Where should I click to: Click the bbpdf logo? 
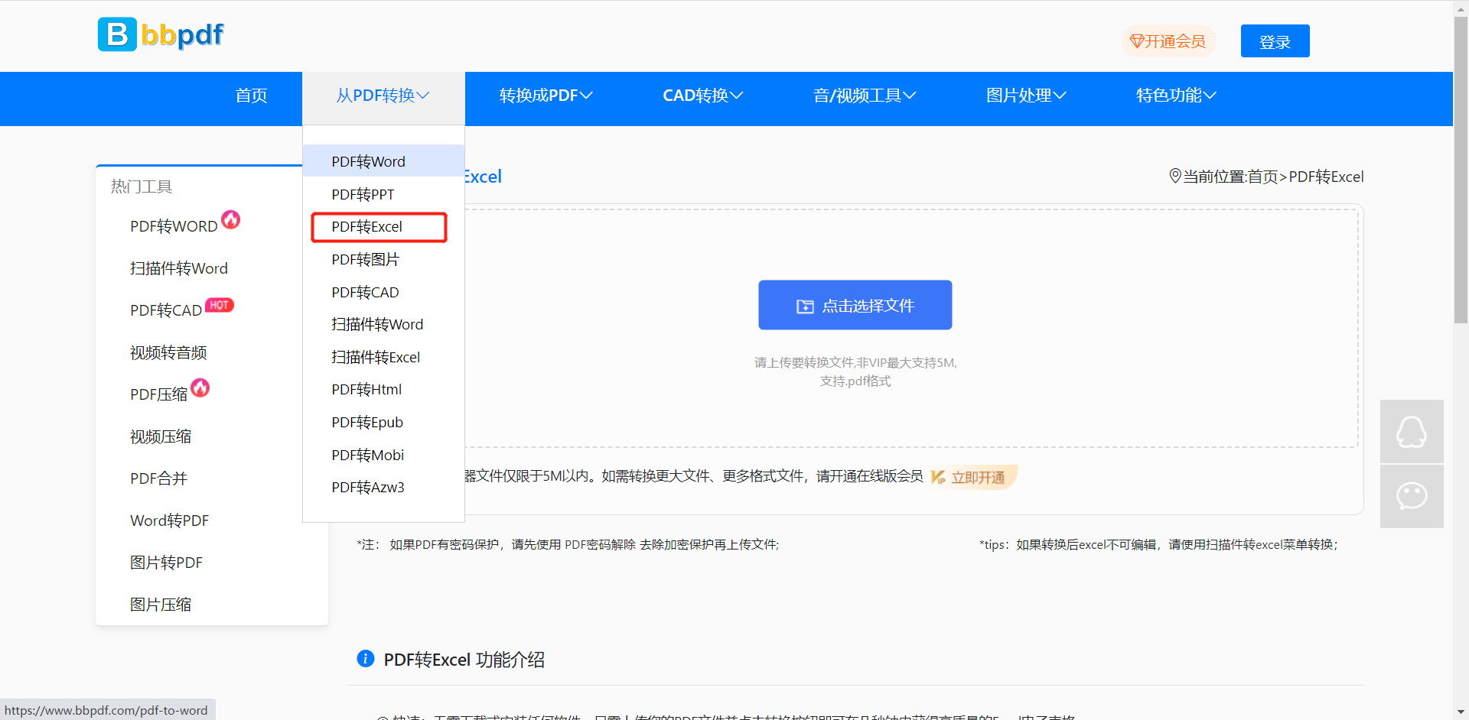click(x=161, y=34)
